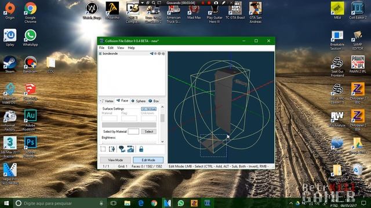Click the Flag input field

[129, 118]
